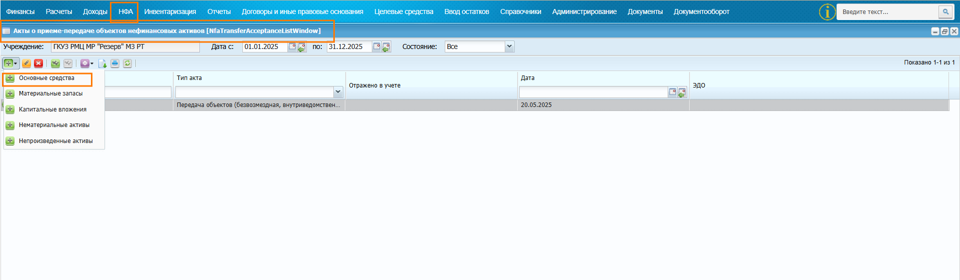The height and width of the screenshot is (280, 960).
Task: Click the Print icon in the toolbar
Action: [115, 63]
